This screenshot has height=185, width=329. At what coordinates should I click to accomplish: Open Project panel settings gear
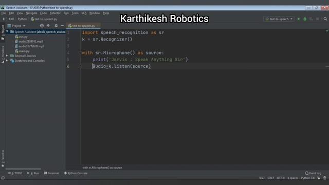coord(56,26)
